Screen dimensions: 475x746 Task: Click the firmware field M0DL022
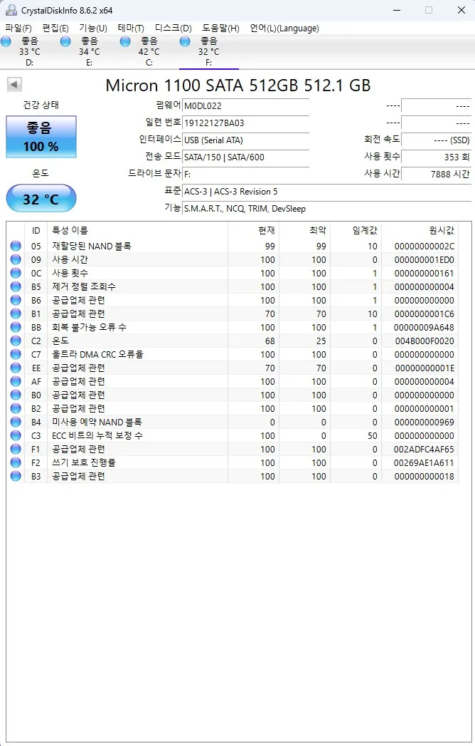click(245, 105)
